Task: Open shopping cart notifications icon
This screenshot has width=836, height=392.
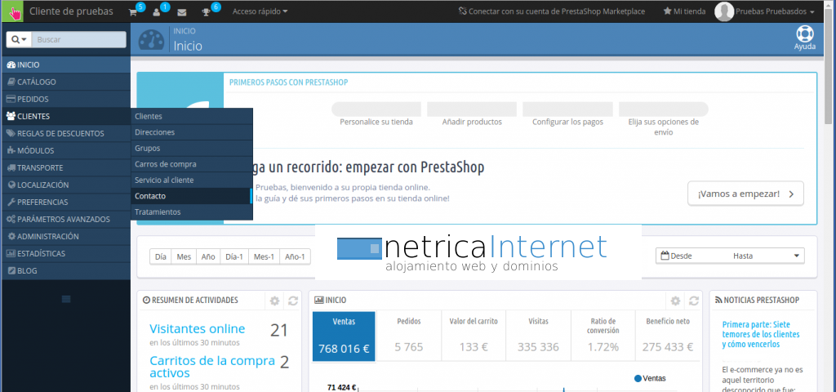Action: (x=133, y=12)
